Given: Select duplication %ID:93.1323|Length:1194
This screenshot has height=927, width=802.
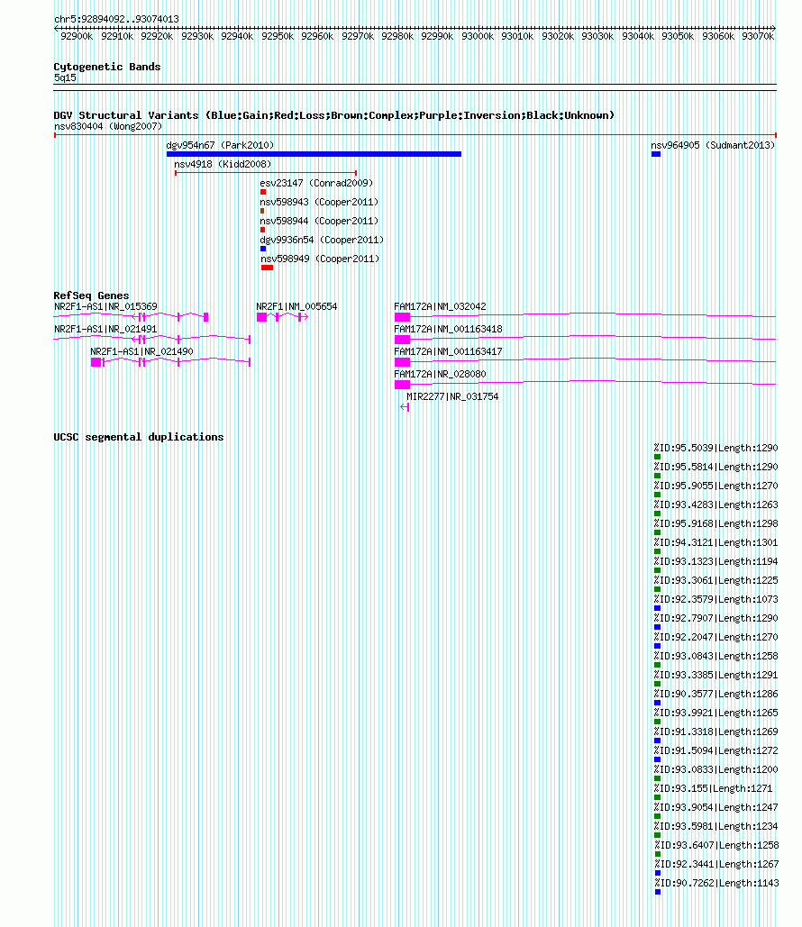Looking at the screenshot, I should tap(715, 561).
